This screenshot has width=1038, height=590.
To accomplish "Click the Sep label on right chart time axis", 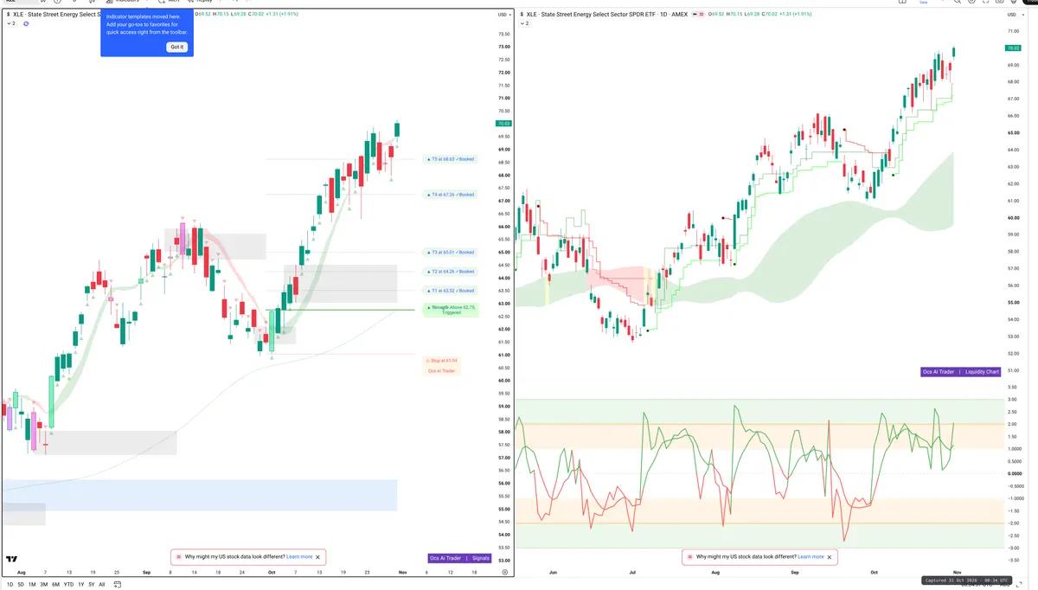I will tap(795, 573).
